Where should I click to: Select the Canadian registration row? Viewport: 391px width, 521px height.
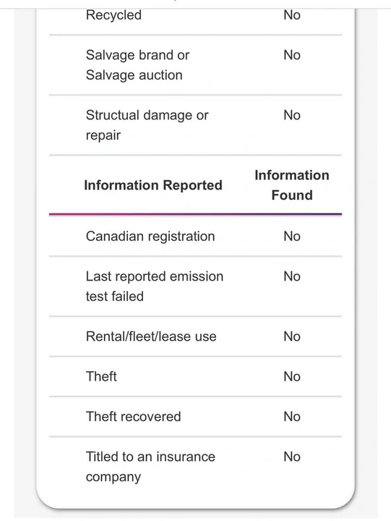click(x=195, y=237)
